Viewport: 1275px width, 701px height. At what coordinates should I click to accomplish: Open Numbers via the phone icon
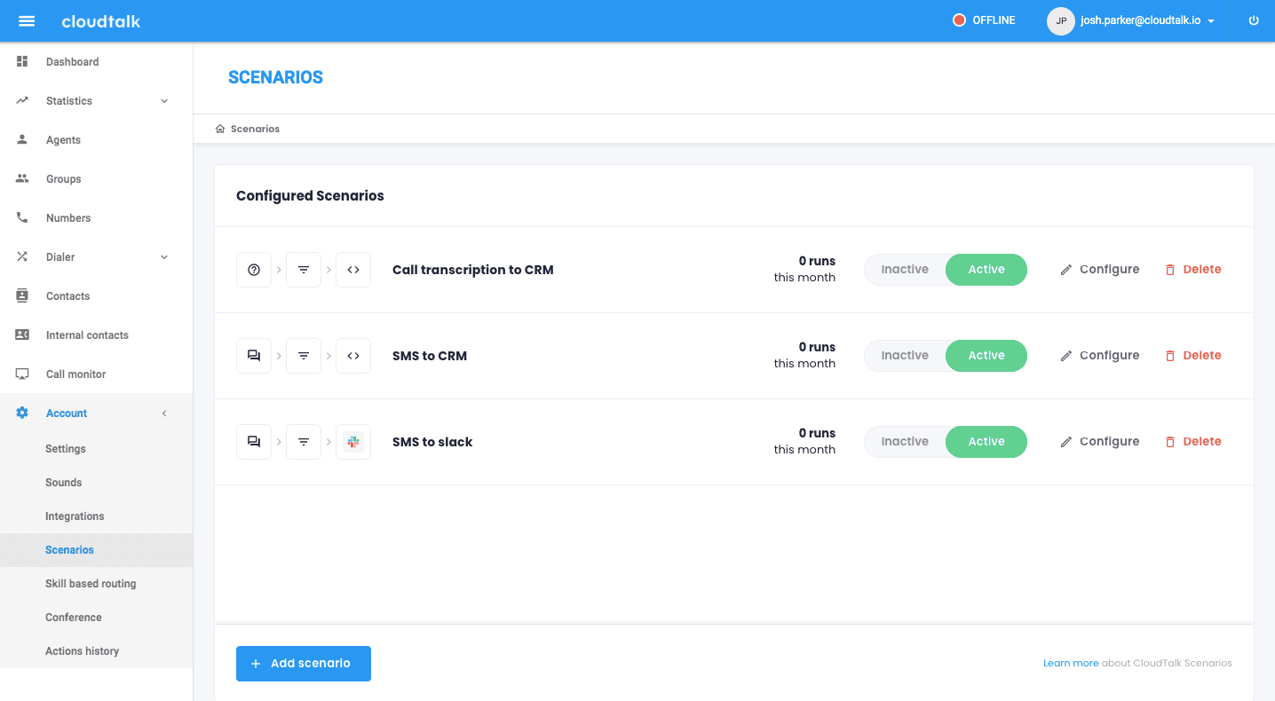pyautogui.click(x=67, y=217)
